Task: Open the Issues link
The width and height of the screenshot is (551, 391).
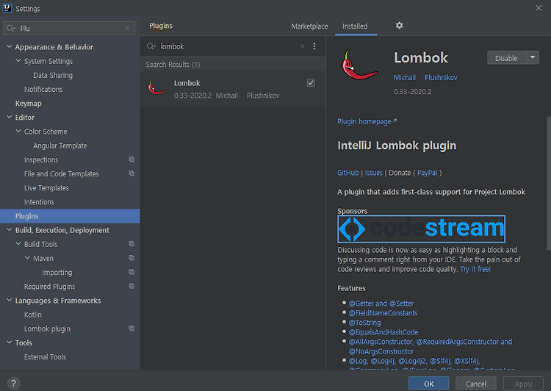Action: [373, 173]
